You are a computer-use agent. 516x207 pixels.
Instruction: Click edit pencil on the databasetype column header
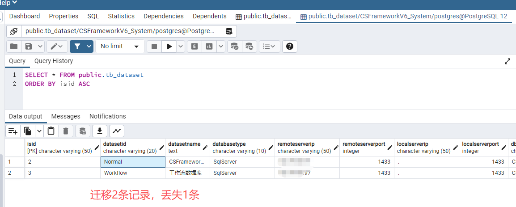pyautogui.click(x=271, y=148)
